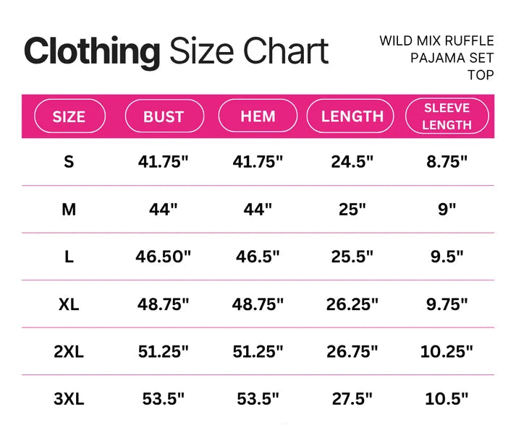Click the 46.50" bust value
This screenshot has width=516, height=425.
[x=164, y=257]
